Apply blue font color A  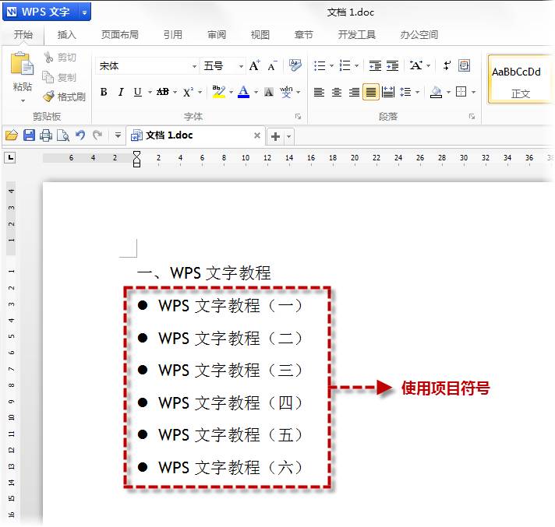(x=243, y=92)
